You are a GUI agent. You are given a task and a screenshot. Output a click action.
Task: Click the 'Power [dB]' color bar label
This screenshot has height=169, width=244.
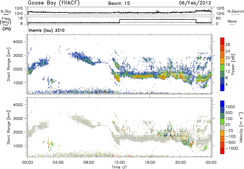pos(233,64)
